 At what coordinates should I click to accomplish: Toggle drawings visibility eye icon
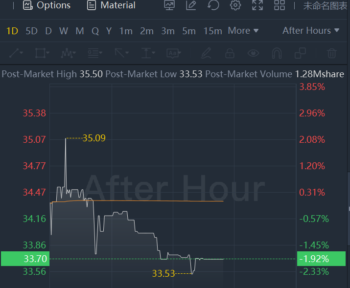tap(253, 53)
